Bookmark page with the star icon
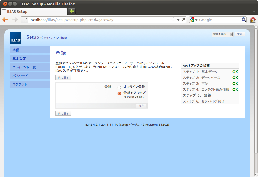Viewport: 258px width, 177px height. pyautogui.click(x=173, y=20)
